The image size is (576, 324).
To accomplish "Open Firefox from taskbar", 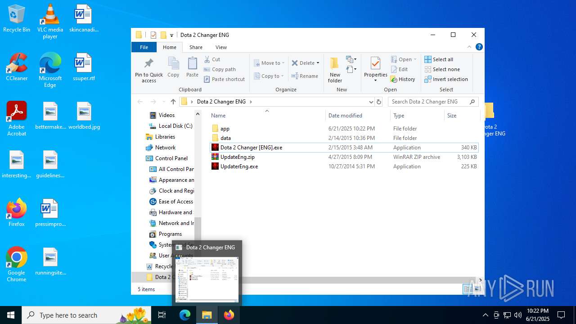I will [x=229, y=315].
